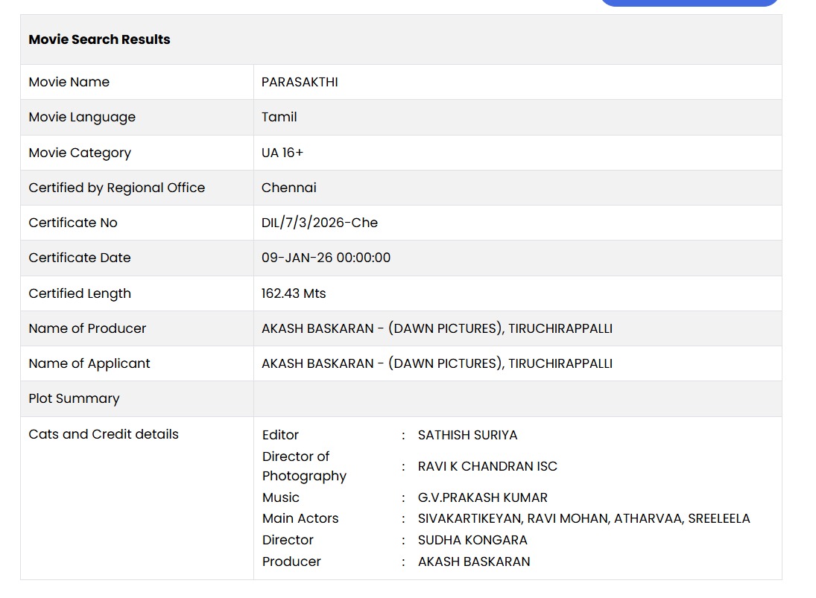Click the 'Name of Applicant' label

(89, 364)
